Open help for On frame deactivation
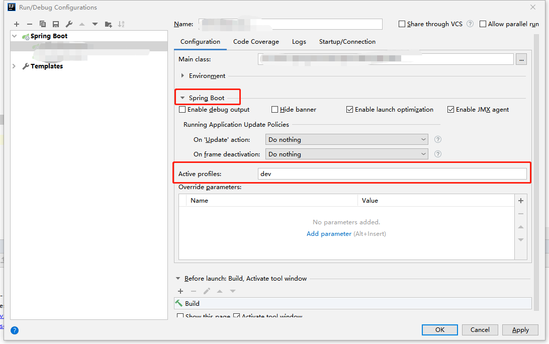This screenshot has height=344, width=549. [438, 154]
